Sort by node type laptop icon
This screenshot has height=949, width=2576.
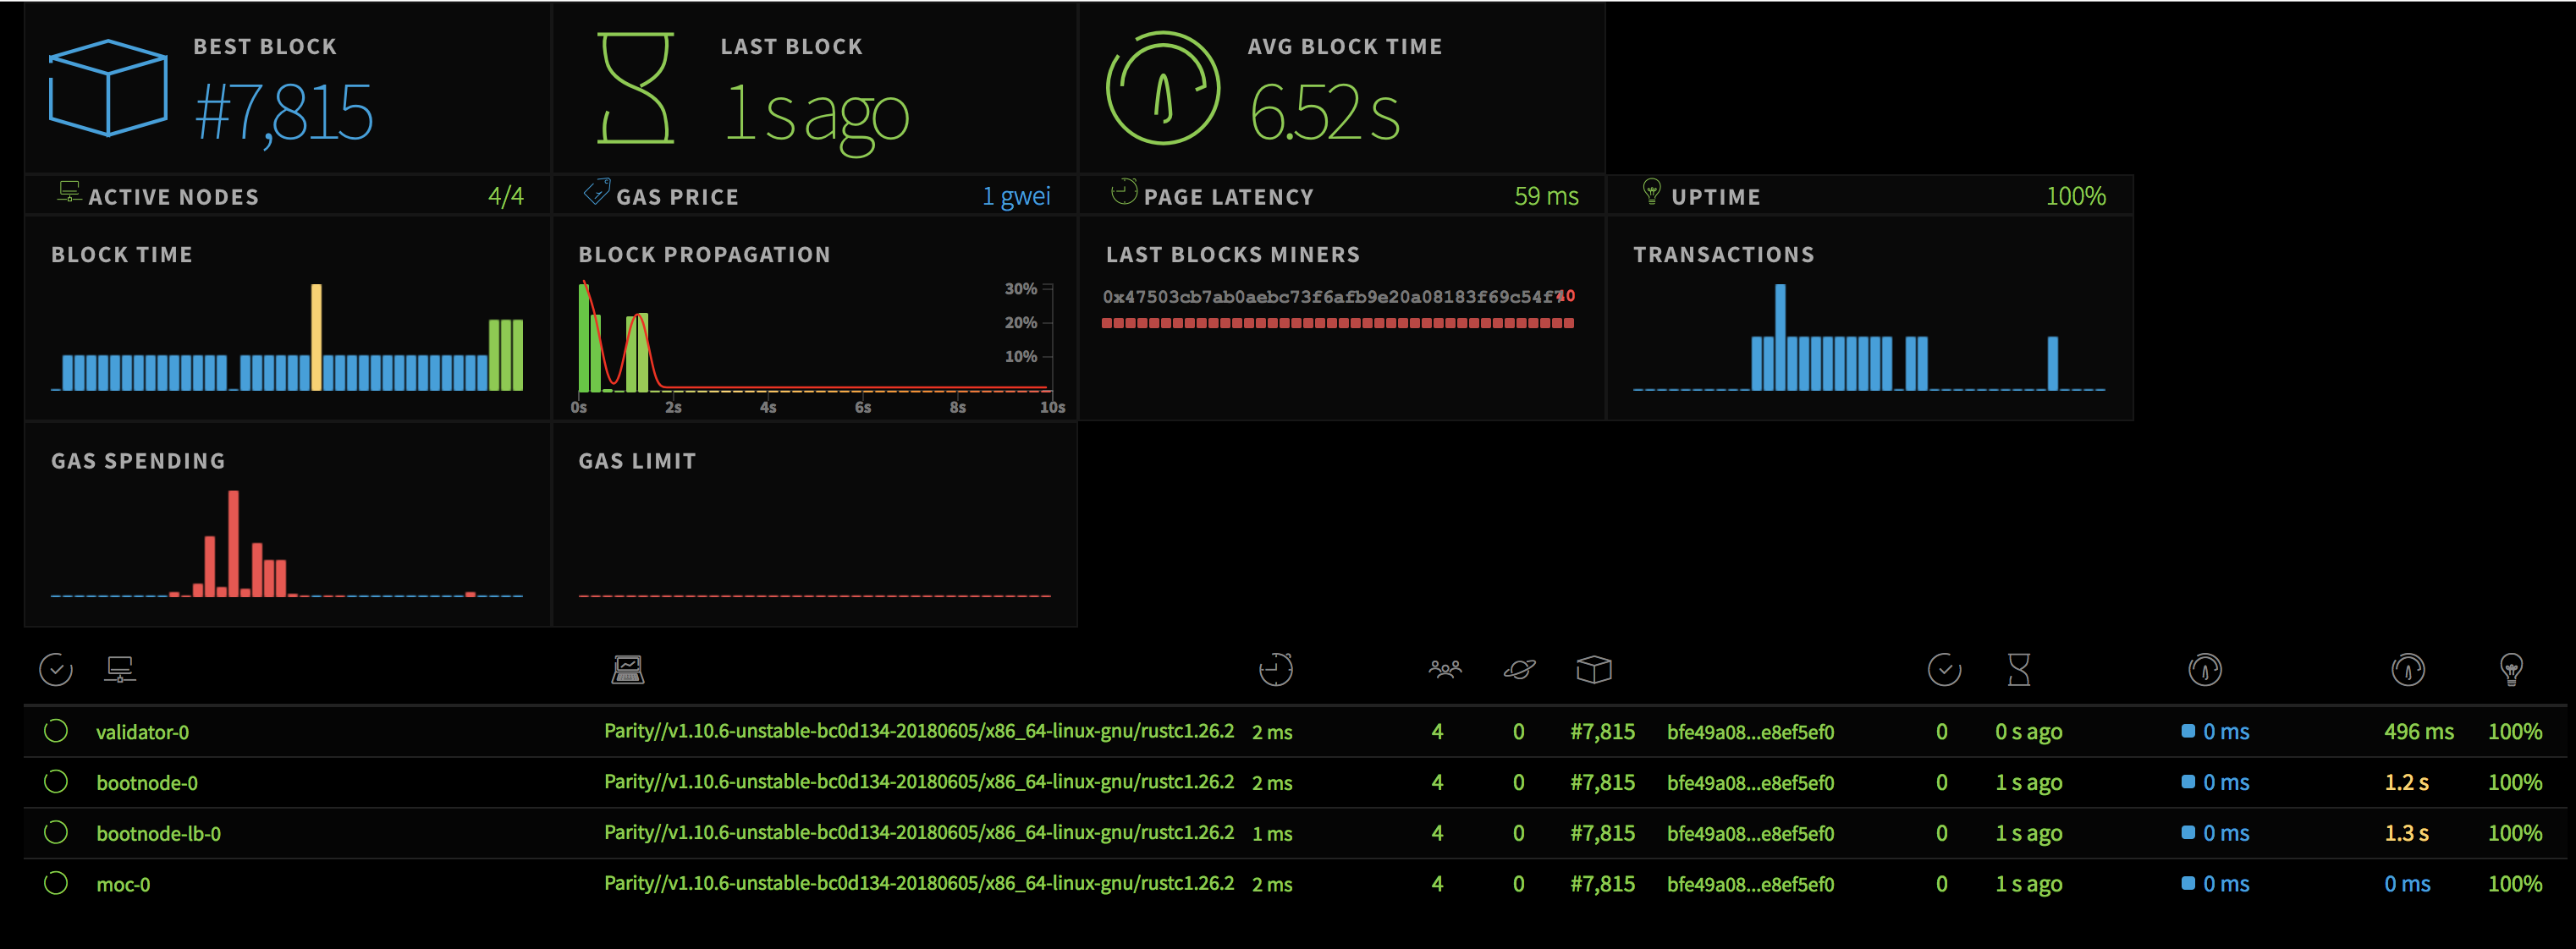[628, 669]
